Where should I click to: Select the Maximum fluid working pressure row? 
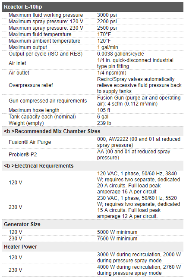pos(93,15)
